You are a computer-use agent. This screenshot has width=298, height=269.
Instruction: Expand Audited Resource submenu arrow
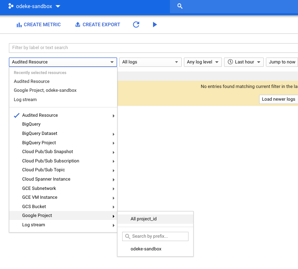pos(113,116)
